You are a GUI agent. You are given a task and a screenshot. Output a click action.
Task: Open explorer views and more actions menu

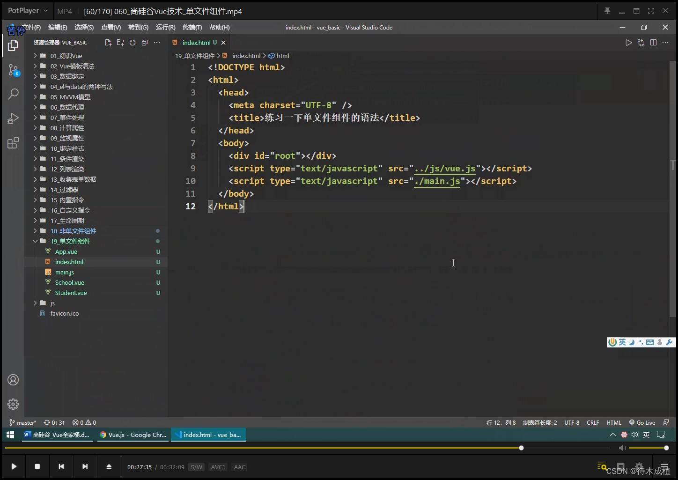tap(157, 43)
